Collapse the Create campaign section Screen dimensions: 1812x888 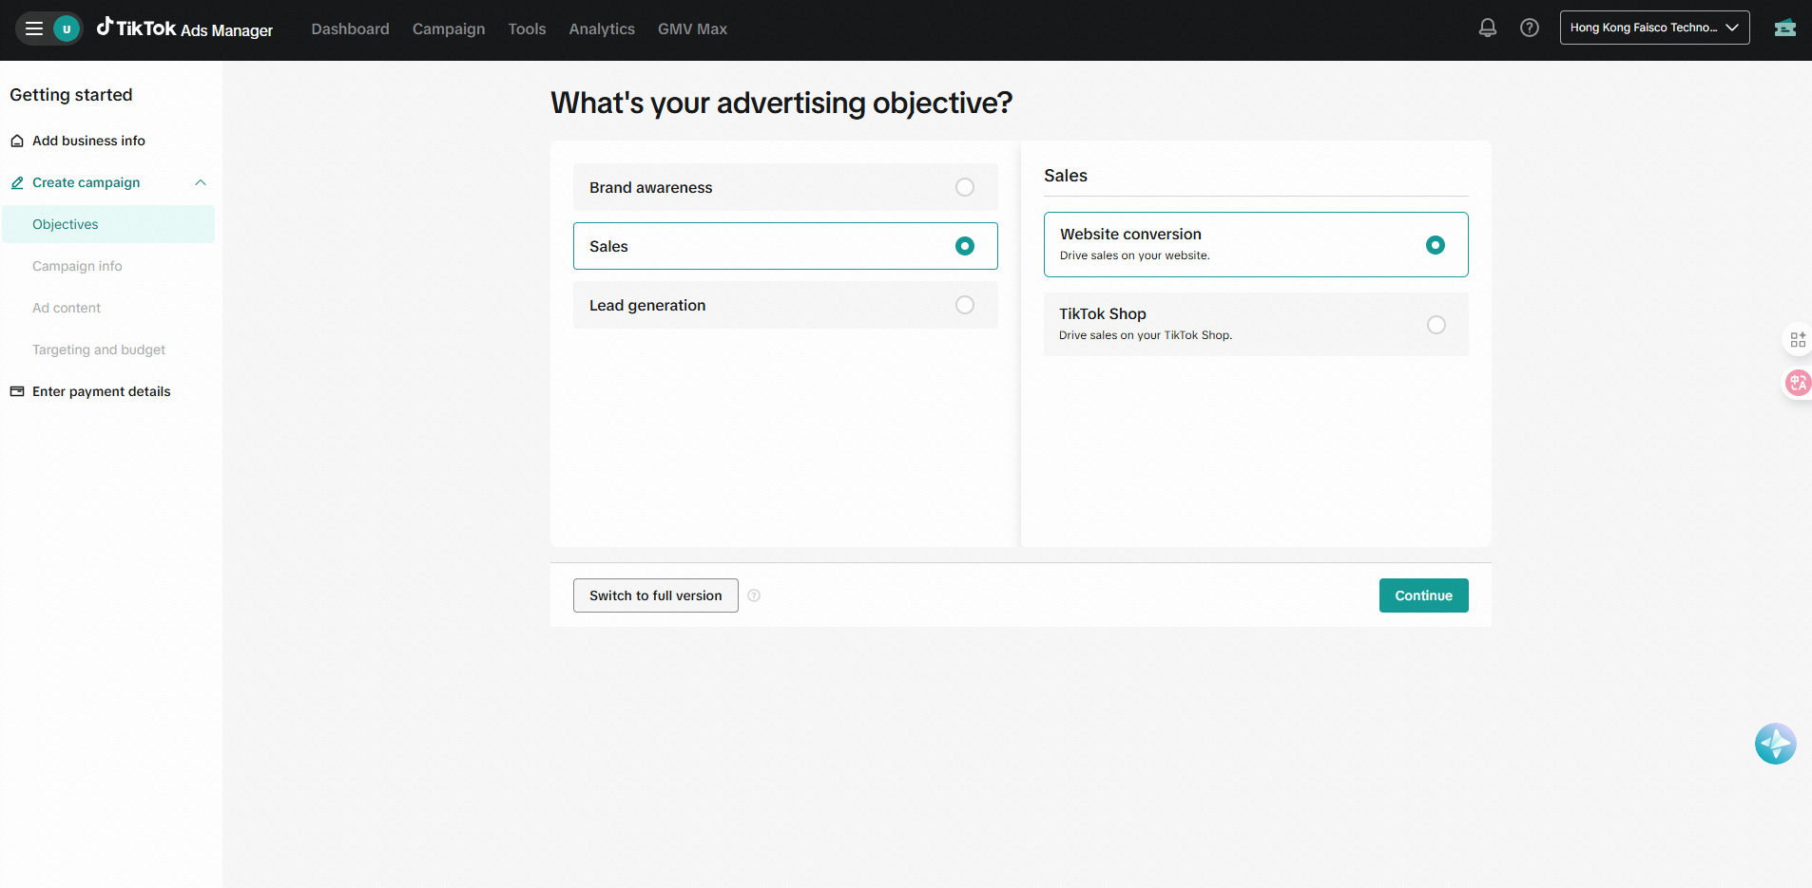pos(201,182)
